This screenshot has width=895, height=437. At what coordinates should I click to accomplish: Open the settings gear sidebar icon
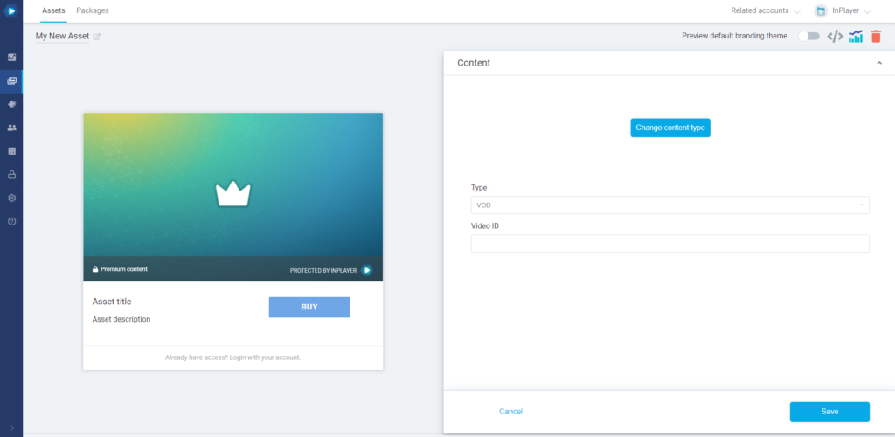tap(11, 198)
